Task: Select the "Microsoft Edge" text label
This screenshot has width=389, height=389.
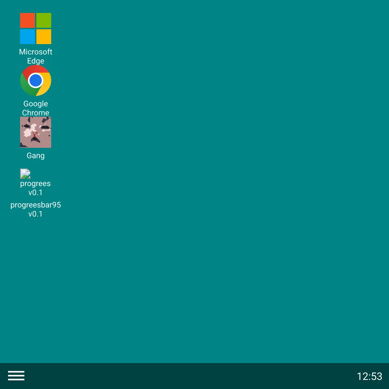Action: point(36,56)
